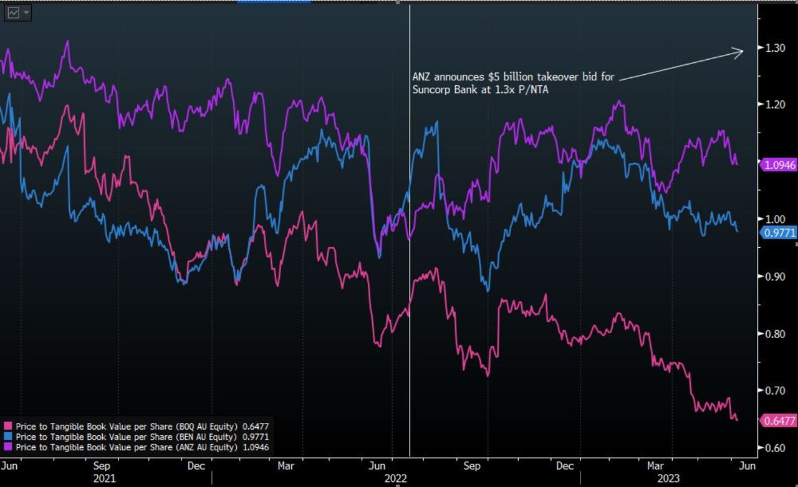Viewport: 798px width, 487px height.
Task: Click the 2022 year label on the x-axis
Action: click(x=396, y=478)
